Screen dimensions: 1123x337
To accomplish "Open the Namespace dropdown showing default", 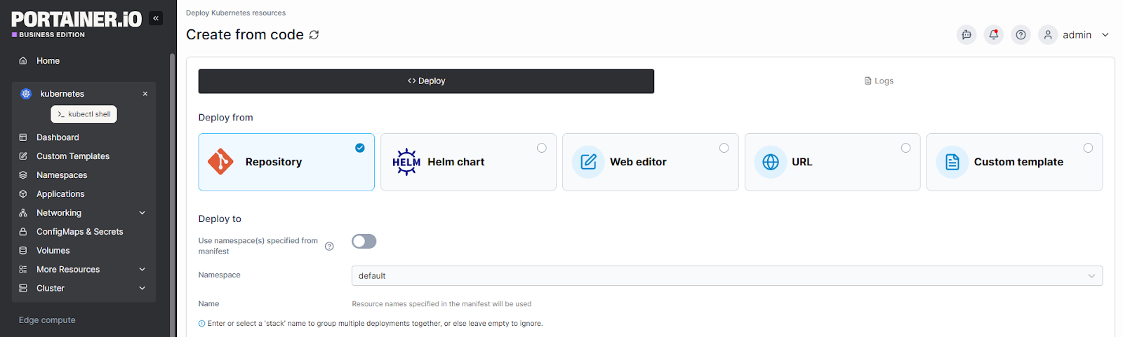I will 726,275.
